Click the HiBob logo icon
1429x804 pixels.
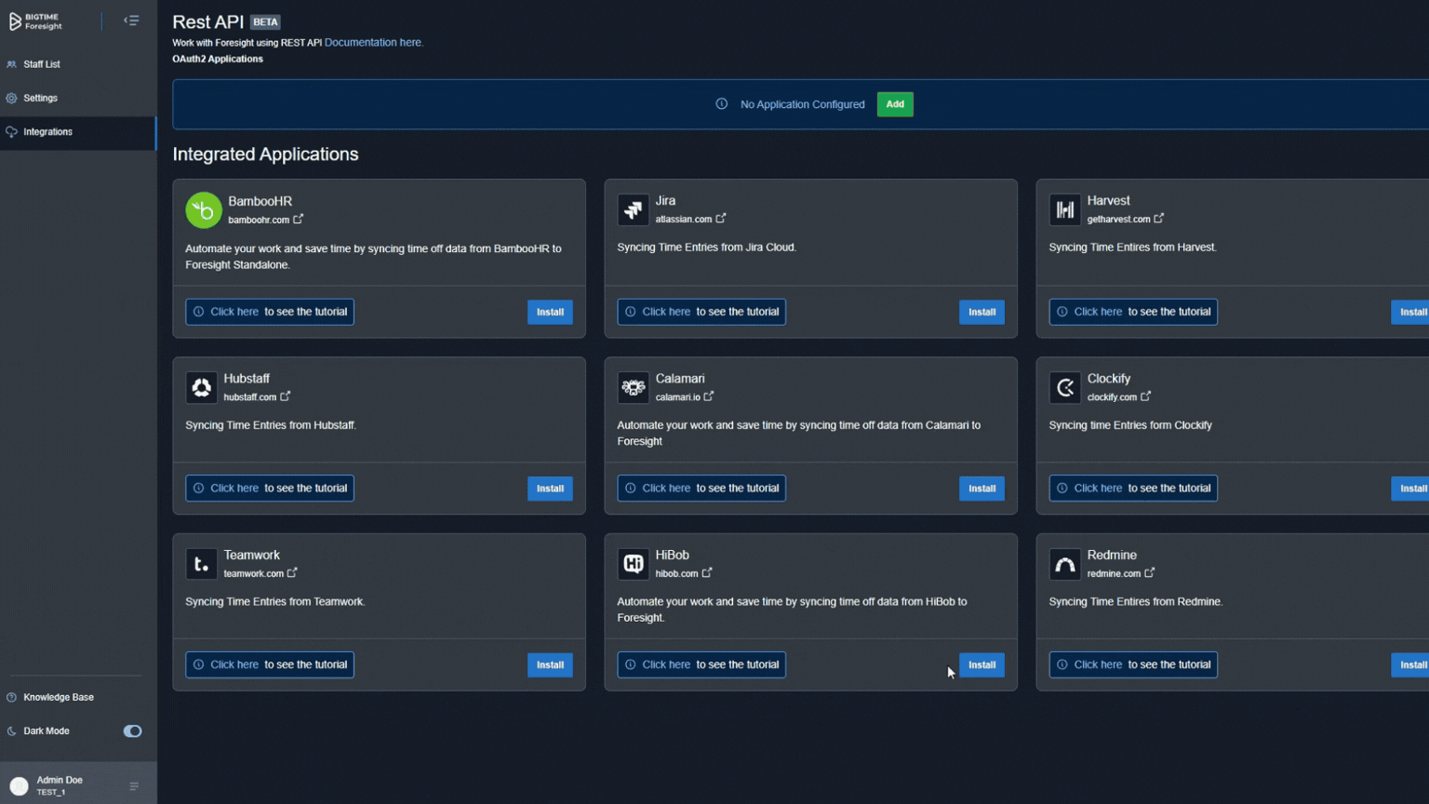pyautogui.click(x=634, y=564)
